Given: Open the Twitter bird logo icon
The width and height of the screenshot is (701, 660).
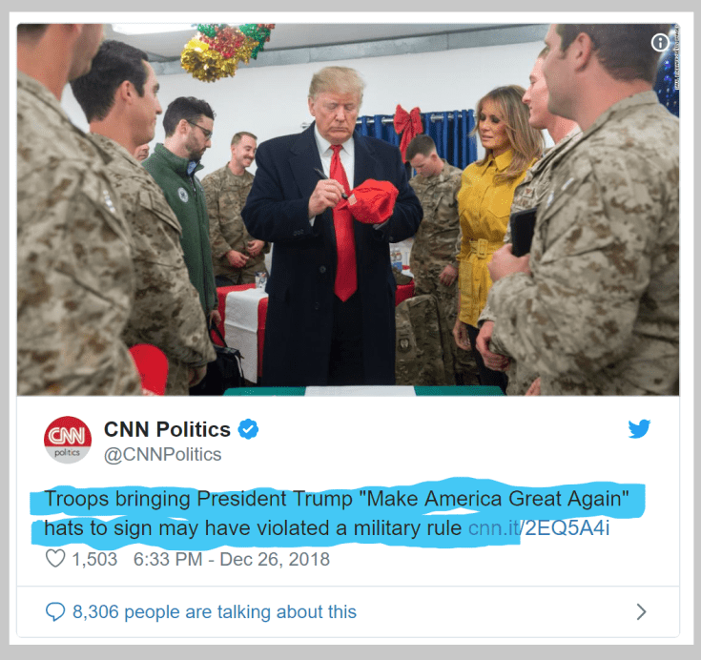Looking at the screenshot, I should click(639, 429).
